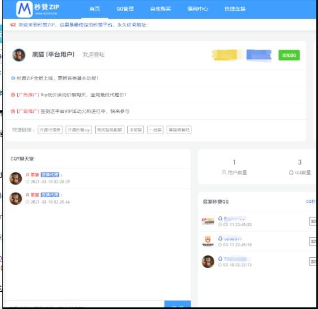318x309 pixels.
Task: Click the red icon before 签到送平台VIP ad
Action: pyautogui.click(x=13, y=111)
